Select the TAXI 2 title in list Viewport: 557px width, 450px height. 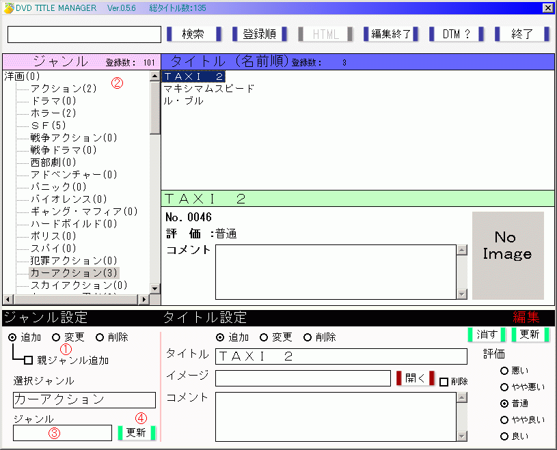click(x=193, y=76)
